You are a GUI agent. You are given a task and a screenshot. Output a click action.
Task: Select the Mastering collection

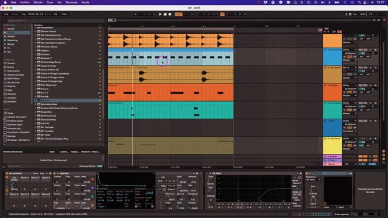point(16,41)
